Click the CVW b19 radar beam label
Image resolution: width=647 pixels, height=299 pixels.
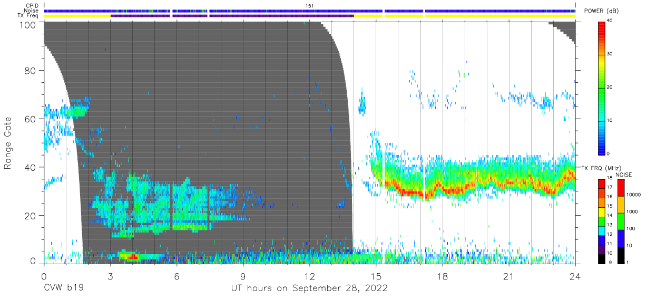63,288
